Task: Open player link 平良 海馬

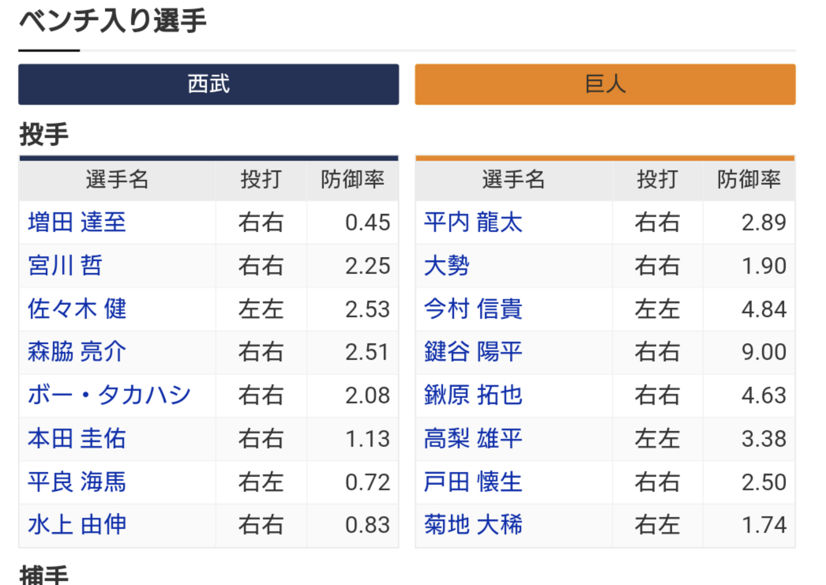Action: 77,482
